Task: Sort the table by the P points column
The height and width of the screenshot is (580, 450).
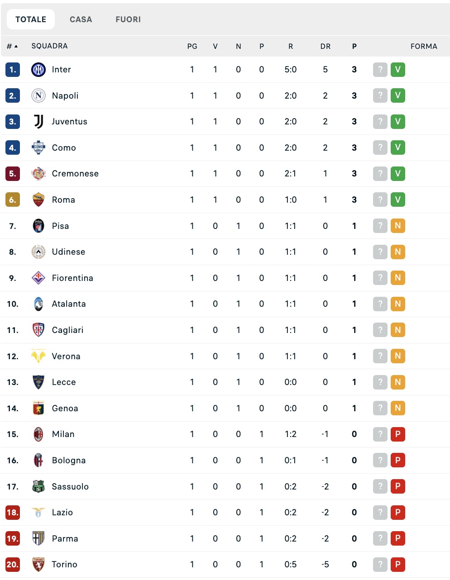Action: (x=354, y=46)
